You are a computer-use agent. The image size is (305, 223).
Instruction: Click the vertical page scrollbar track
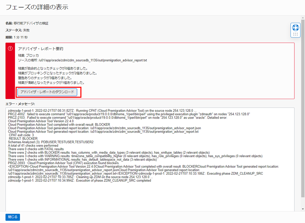(x=302, y=133)
